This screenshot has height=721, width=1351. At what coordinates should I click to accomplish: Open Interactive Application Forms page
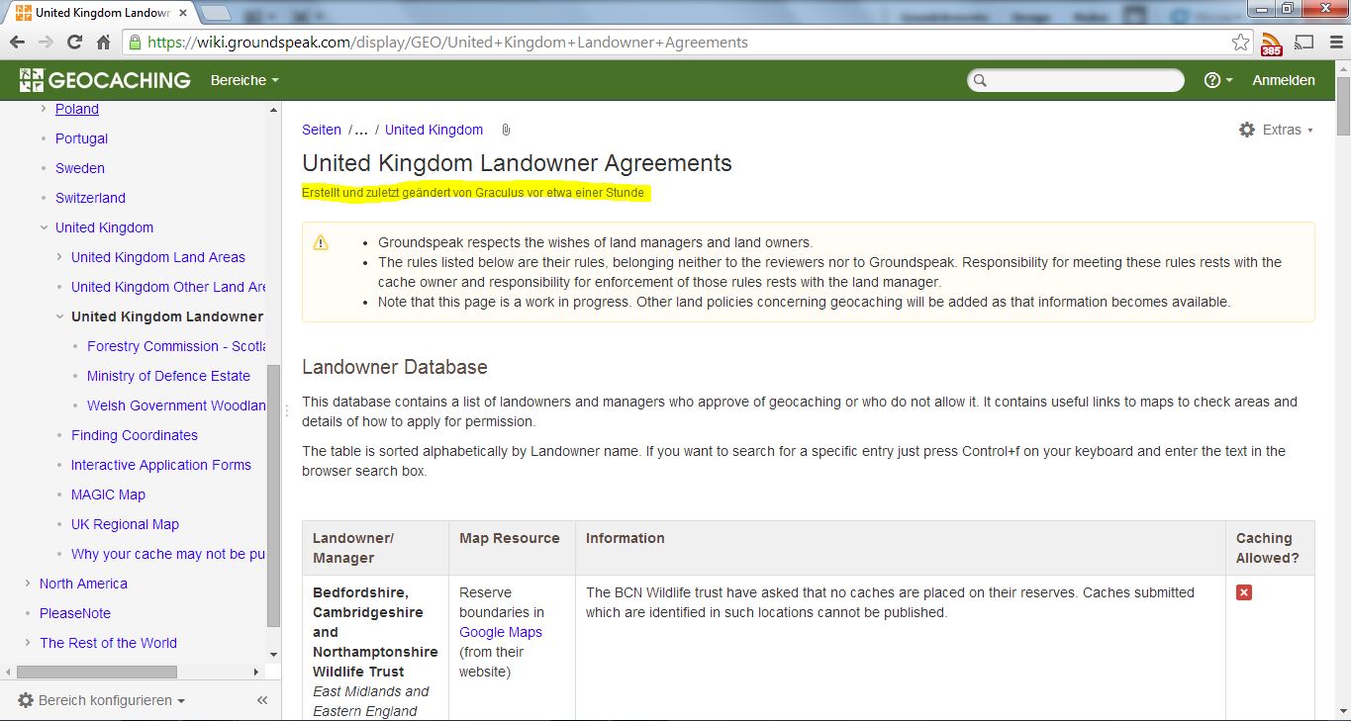tap(161, 465)
